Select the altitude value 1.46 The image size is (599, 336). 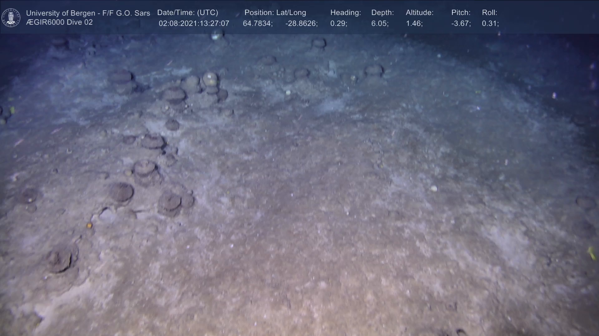point(414,24)
